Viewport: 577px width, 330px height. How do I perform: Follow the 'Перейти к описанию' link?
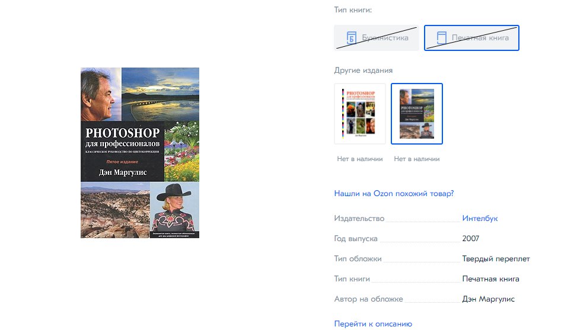[373, 323]
